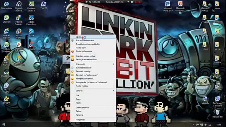Choose Run as administrator
Screen dimensions: 226x127
point(93,41)
